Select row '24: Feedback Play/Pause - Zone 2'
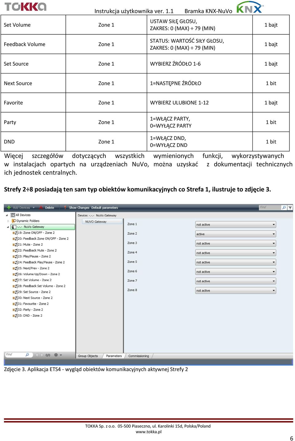Viewport: 295px width, 441px height. tap(41, 262)
